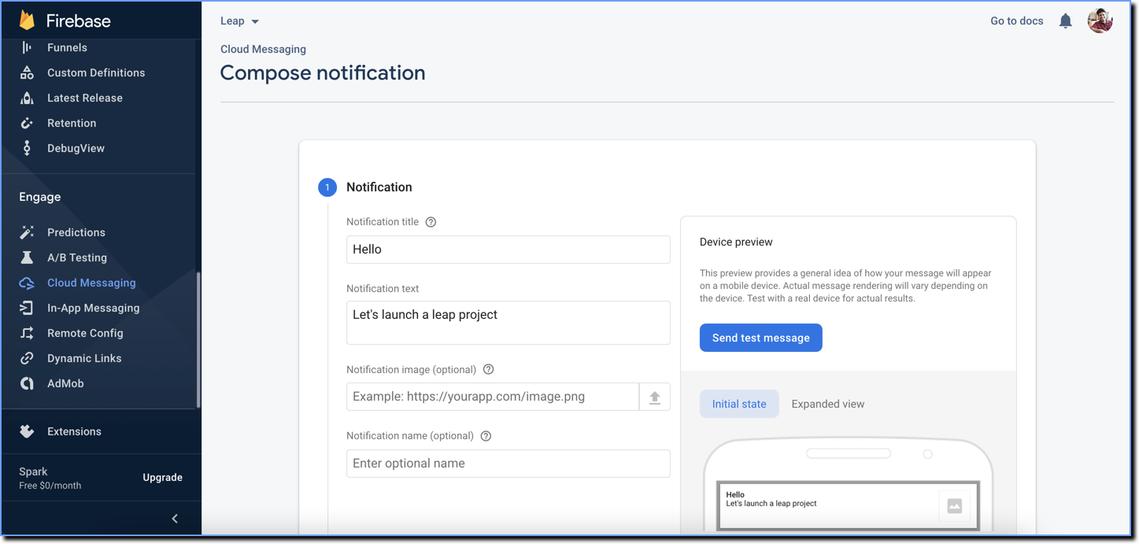This screenshot has width=1139, height=544.
Task: Open Predictions page
Action: [76, 232]
